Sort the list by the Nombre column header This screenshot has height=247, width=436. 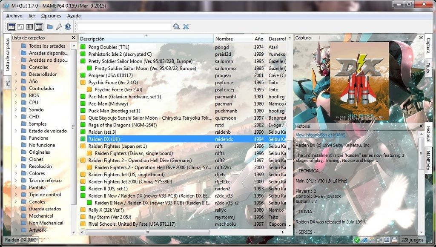pos(233,39)
